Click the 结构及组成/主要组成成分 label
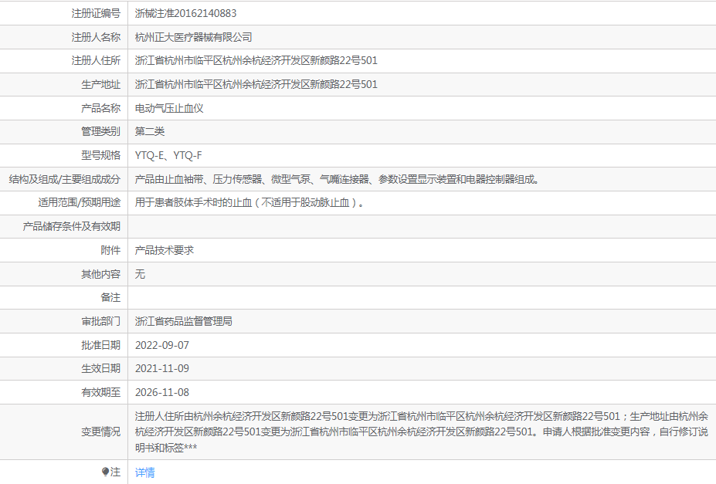 [65, 179]
